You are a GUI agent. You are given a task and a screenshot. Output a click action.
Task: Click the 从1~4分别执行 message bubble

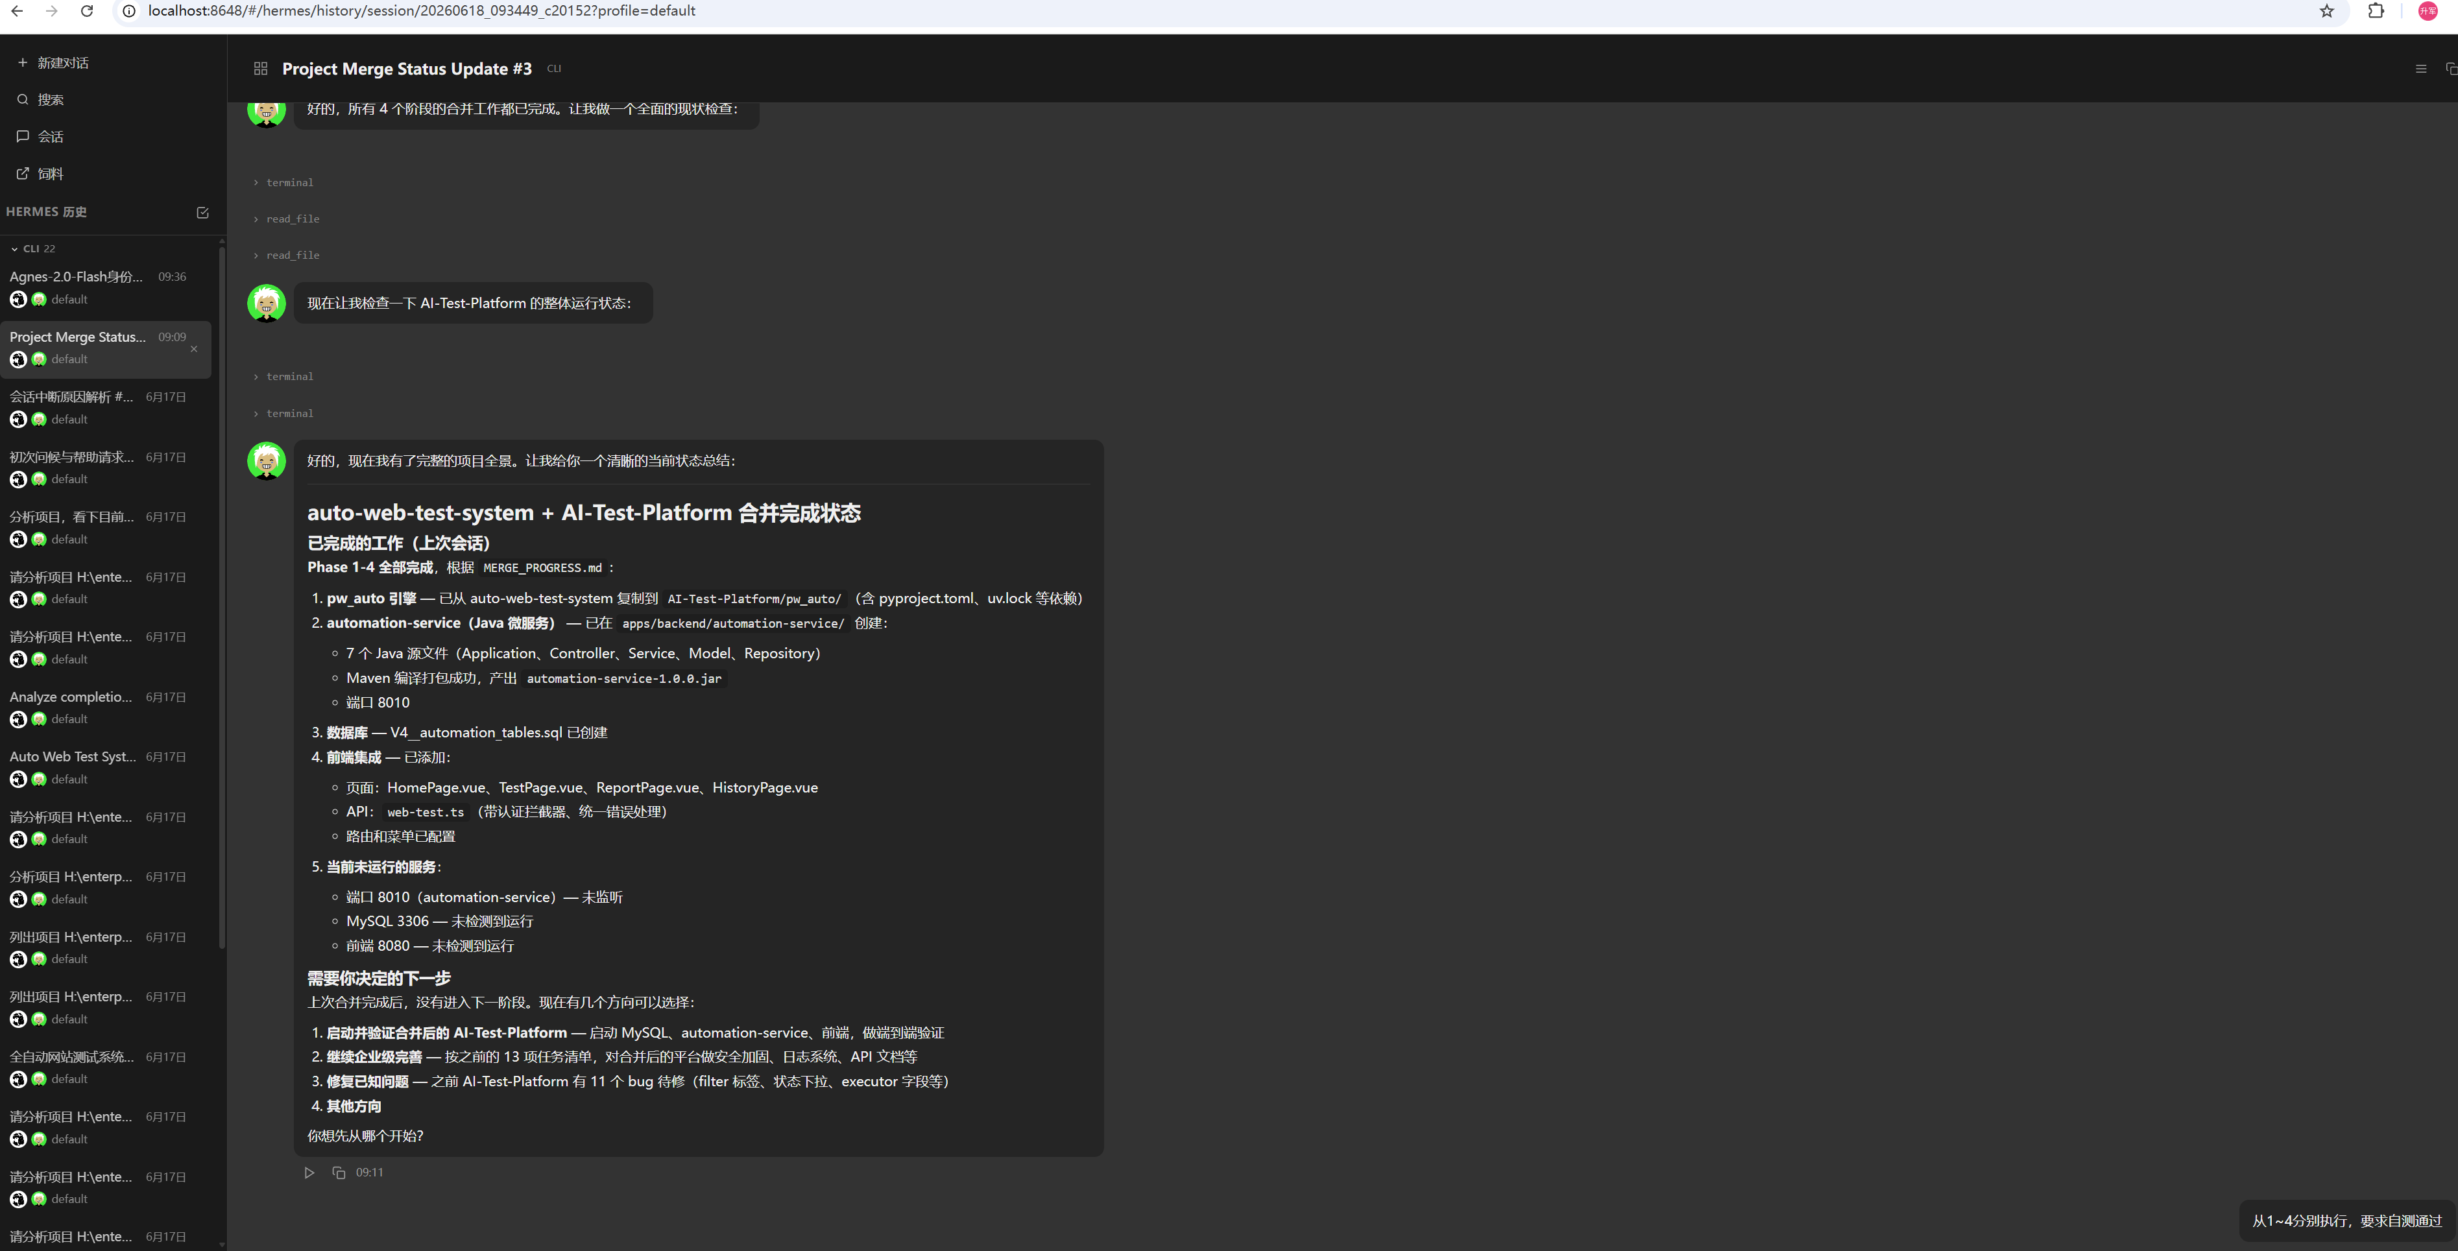(x=2346, y=1221)
